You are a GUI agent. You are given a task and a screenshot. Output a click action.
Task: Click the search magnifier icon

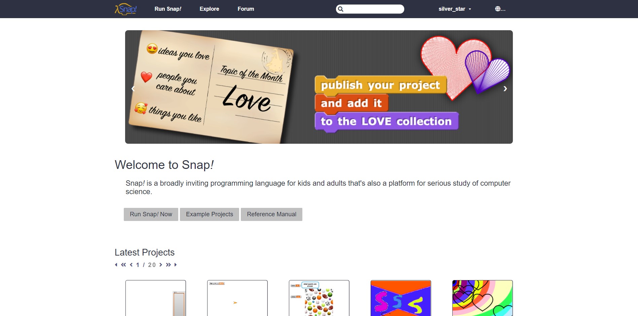point(341,9)
